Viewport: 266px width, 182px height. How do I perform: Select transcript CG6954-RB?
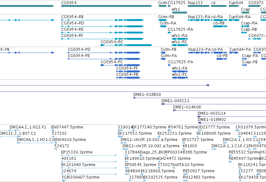pos(102,20)
